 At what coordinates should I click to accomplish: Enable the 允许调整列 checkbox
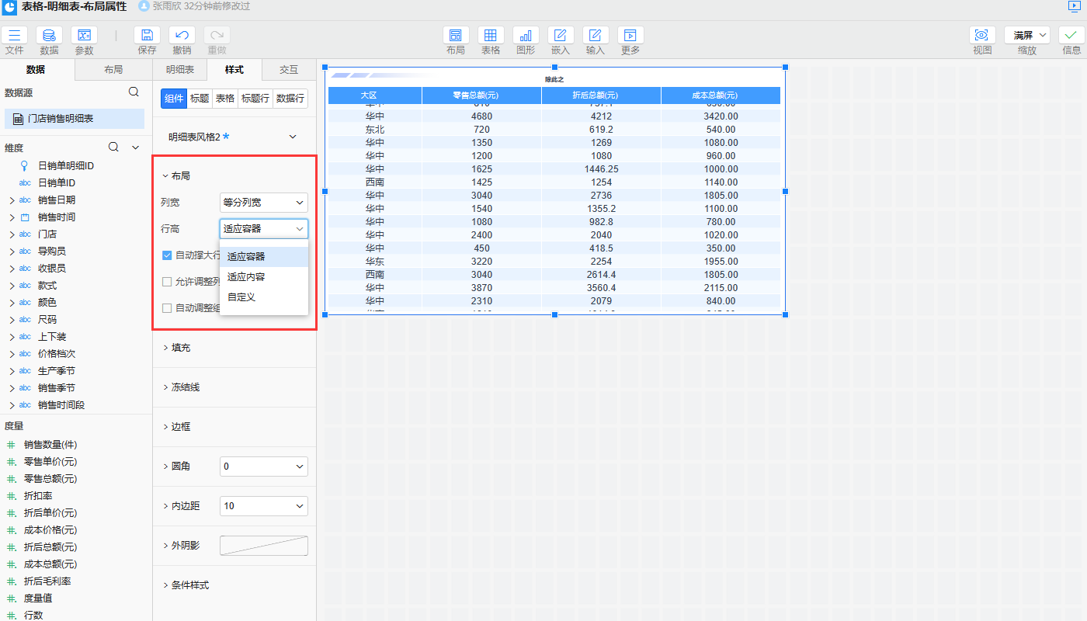[x=167, y=282]
